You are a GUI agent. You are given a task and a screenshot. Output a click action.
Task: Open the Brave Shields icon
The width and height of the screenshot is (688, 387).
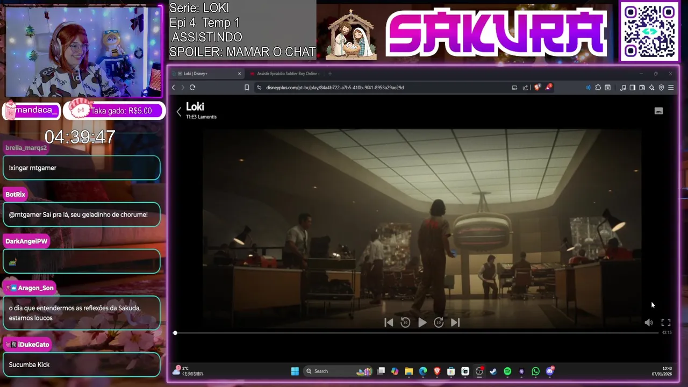[537, 88]
